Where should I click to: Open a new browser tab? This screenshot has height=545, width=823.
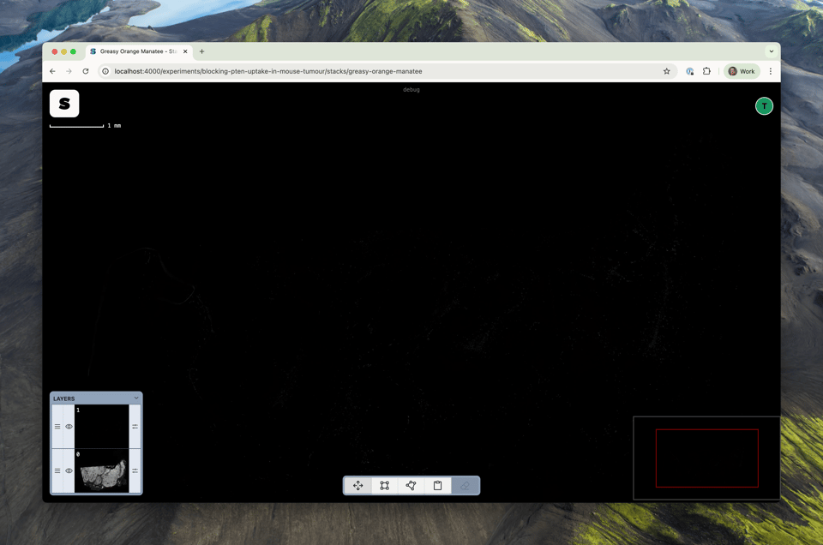click(202, 51)
